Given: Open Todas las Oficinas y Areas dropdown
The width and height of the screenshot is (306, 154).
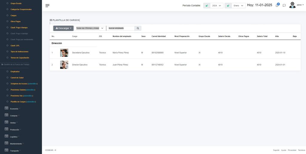Looking at the screenshot, I should point(90,28).
